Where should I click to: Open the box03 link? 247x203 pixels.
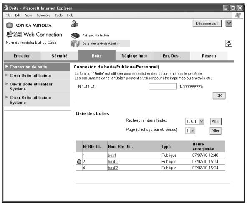113,168
